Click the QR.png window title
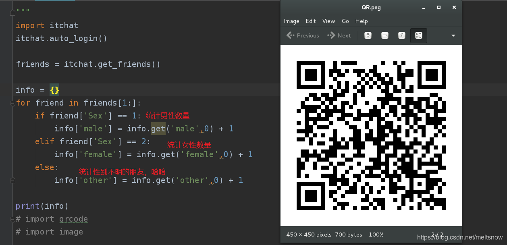 click(x=371, y=7)
